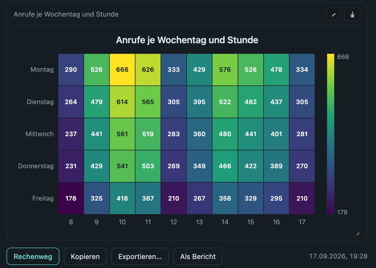Click the panel resize handle
The height and width of the screenshot is (268, 376).
[358, 233]
